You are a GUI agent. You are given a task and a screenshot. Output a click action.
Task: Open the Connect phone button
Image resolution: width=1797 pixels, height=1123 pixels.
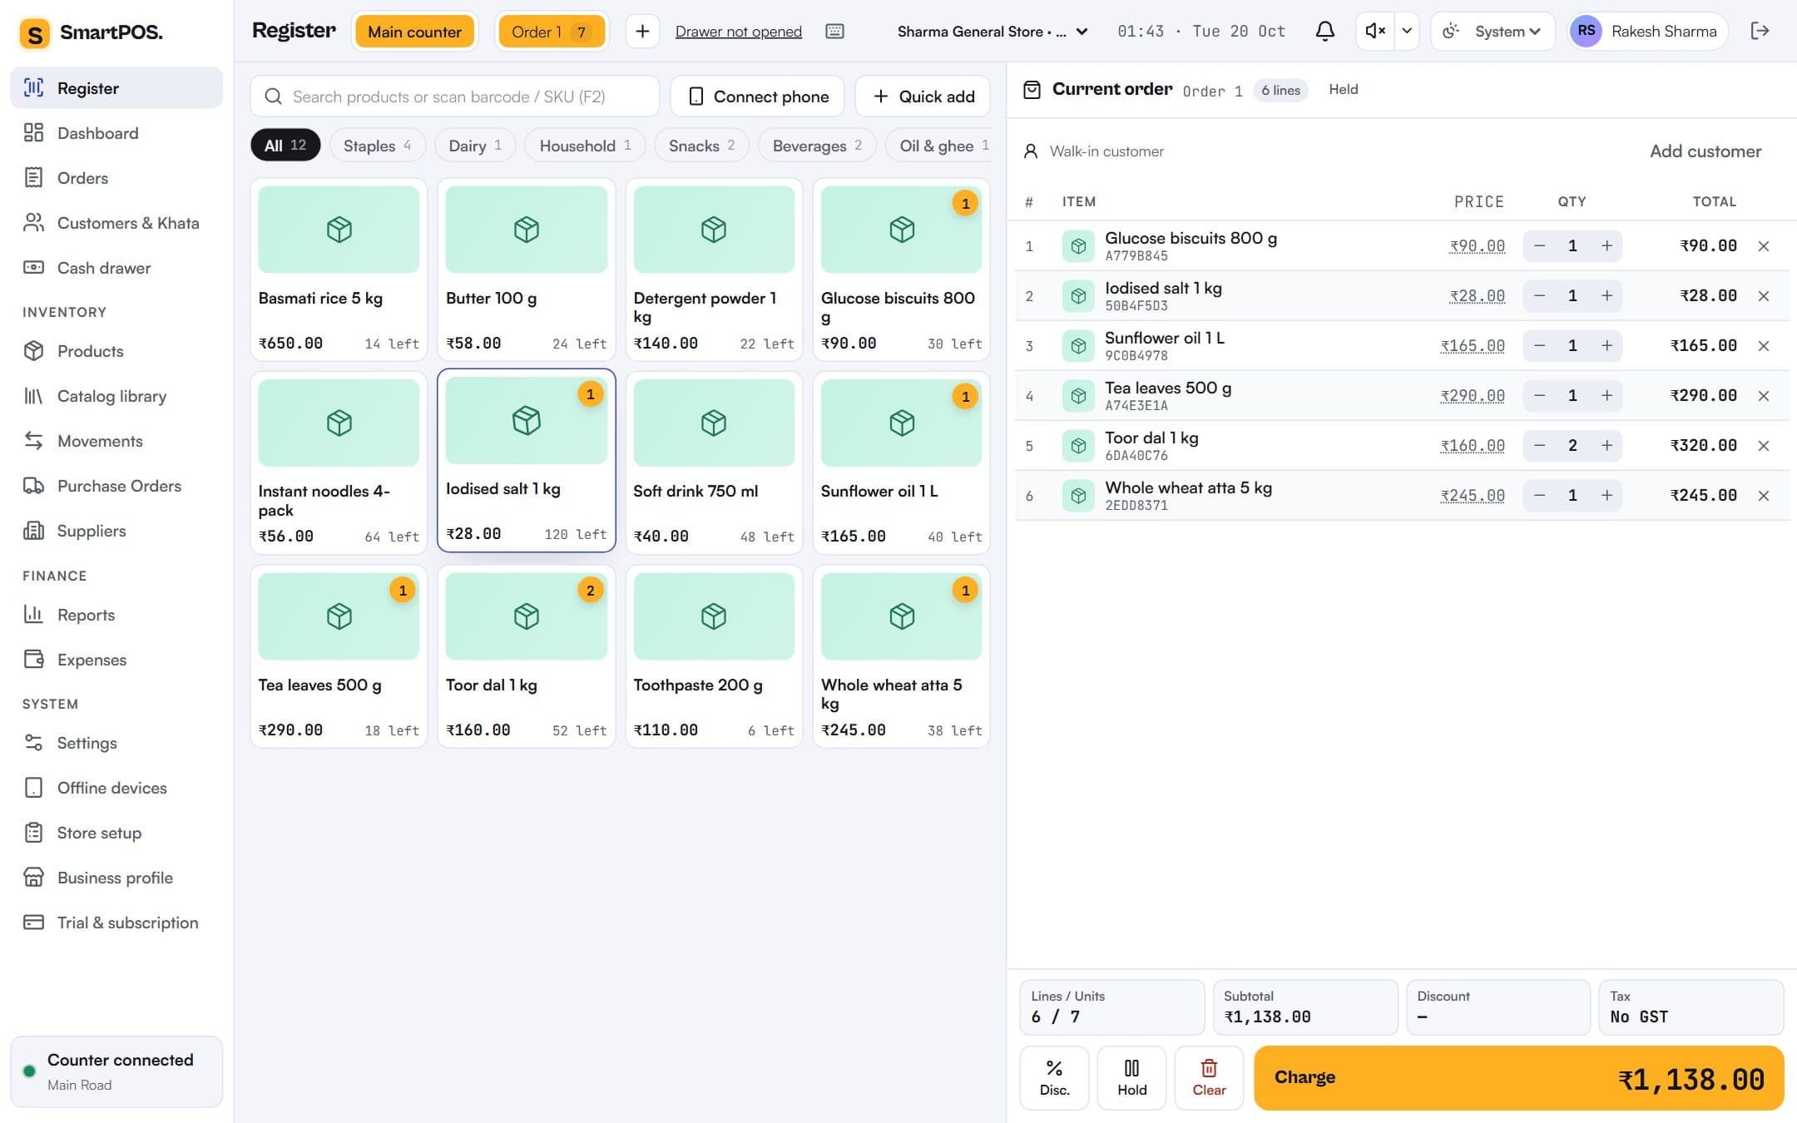(x=757, y=96)
